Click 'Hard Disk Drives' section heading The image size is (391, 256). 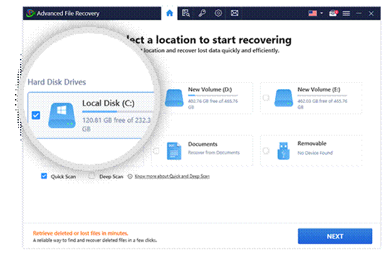(57, 82)
